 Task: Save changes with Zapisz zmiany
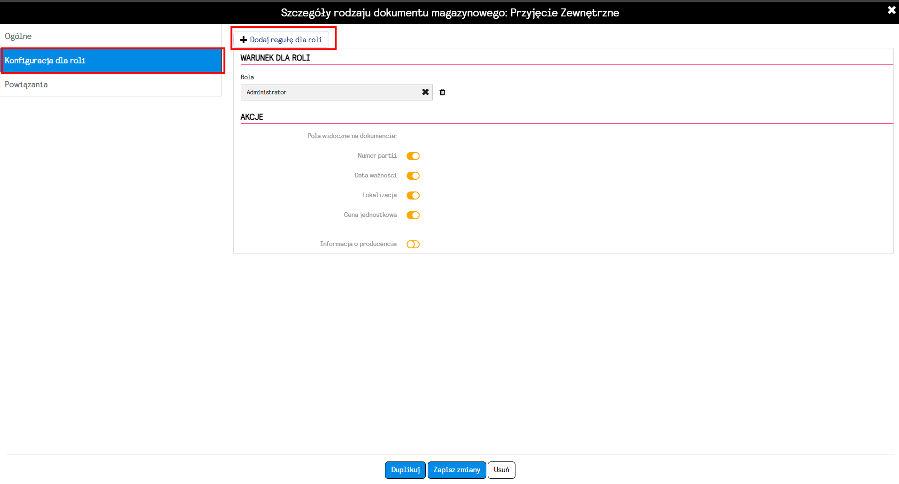pyautogui.click(x=457, y=470)
